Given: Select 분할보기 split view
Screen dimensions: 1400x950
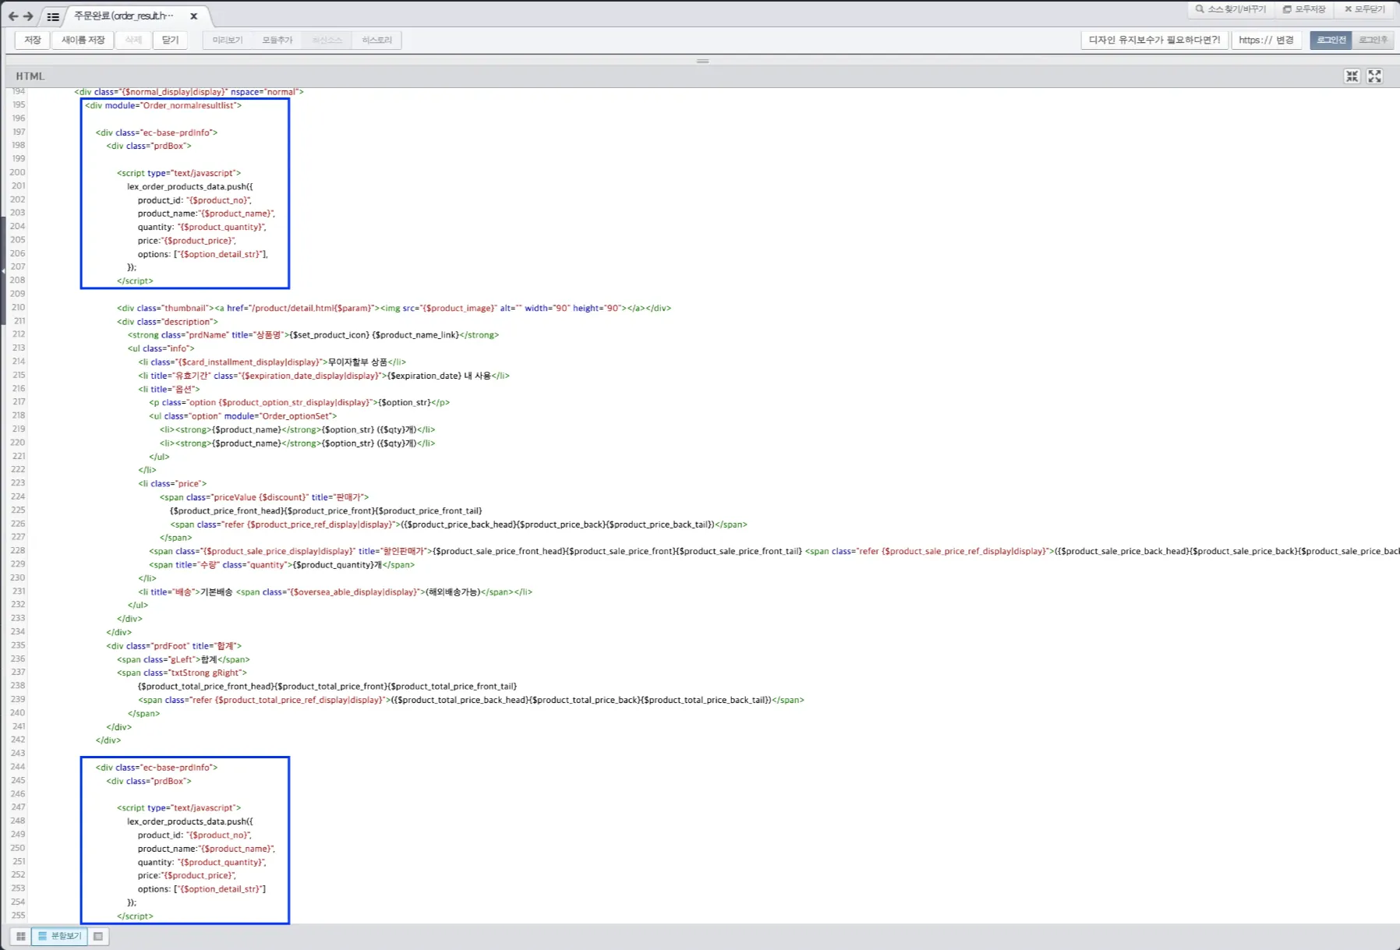Looking at the screenshot, I should [x=59, y=936].
